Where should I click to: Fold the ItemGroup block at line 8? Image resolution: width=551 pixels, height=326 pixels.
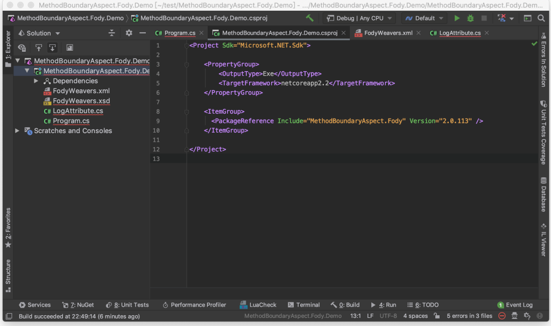coord(187,112)
